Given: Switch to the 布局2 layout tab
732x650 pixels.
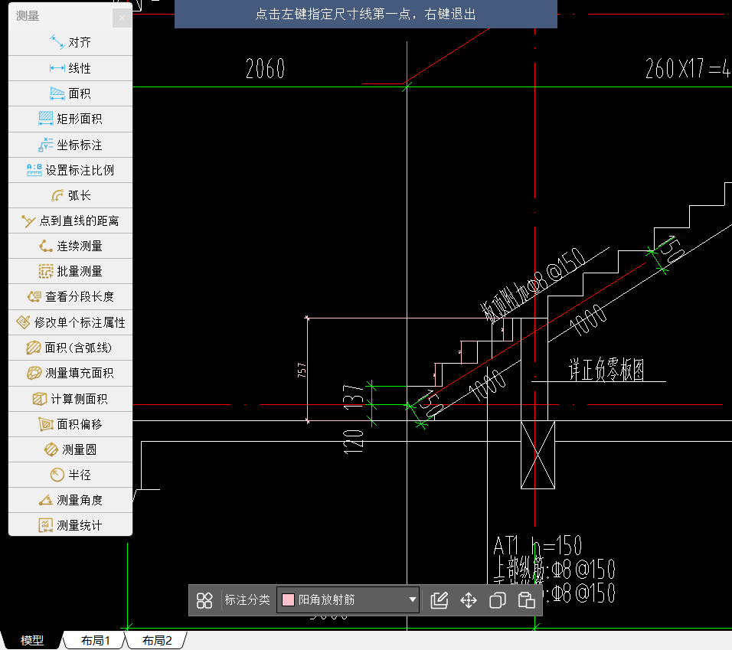Looking at the screenshot, I should (x=157, y=640).
